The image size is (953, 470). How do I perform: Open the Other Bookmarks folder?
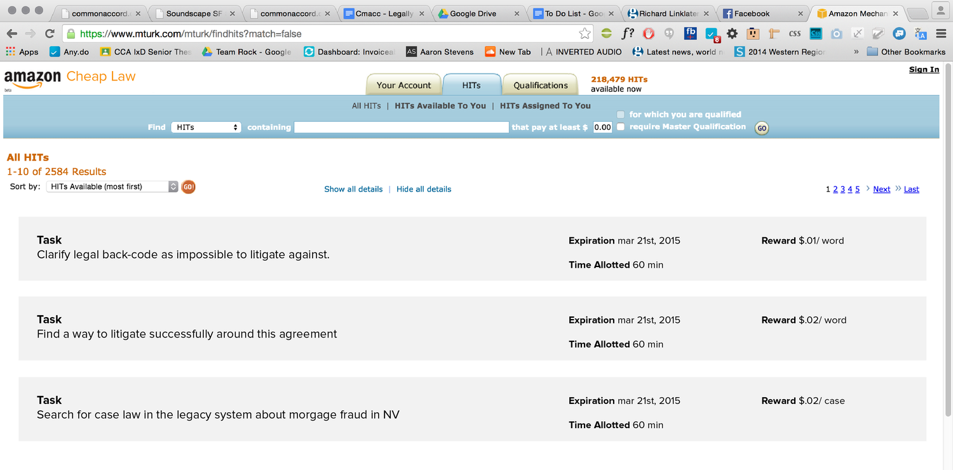pos(906,52)
